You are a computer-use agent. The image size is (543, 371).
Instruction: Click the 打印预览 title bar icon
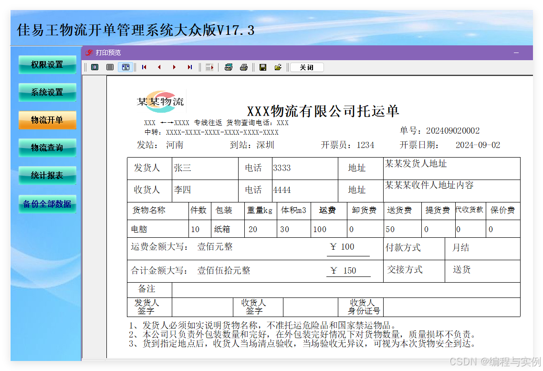[x=89, y=53]
